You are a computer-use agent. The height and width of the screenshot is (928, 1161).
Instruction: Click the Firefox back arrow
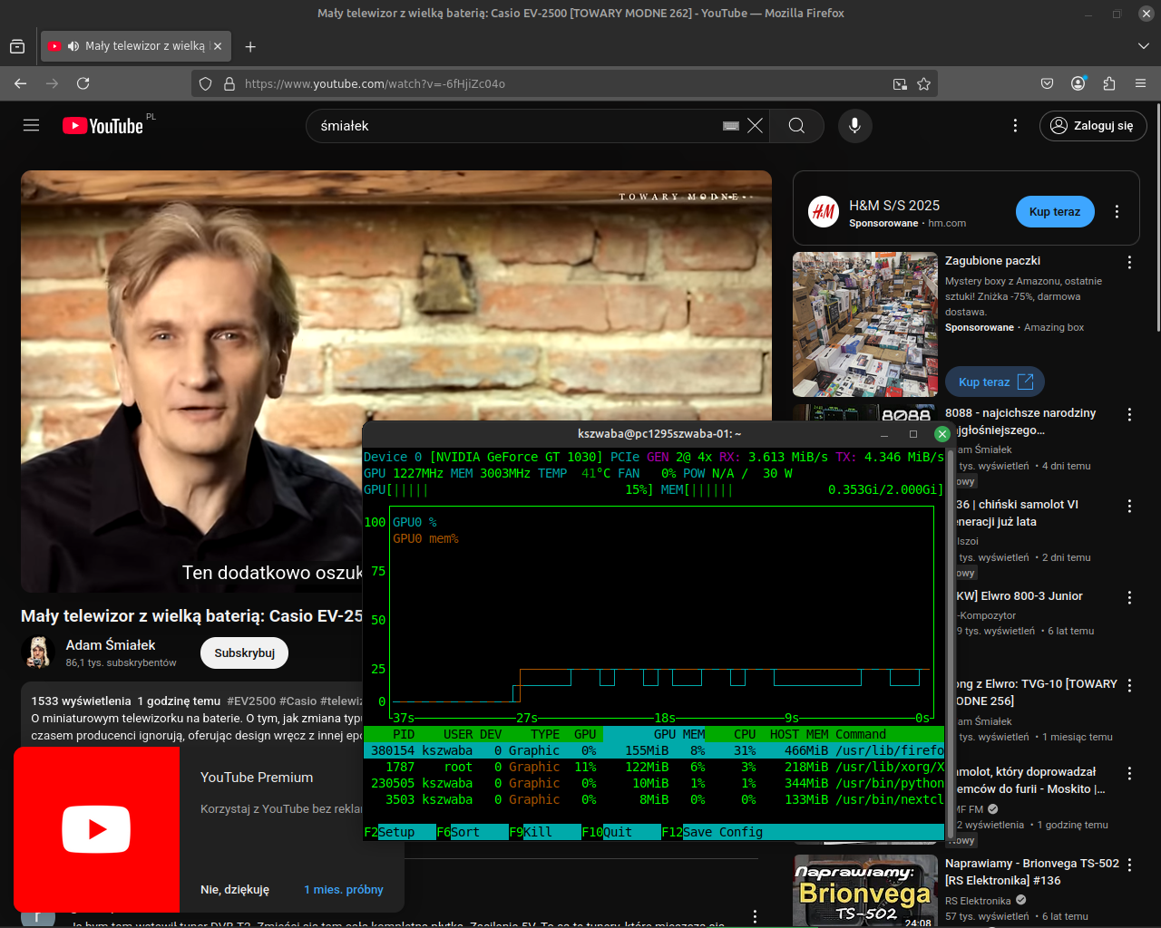point(21,83)
